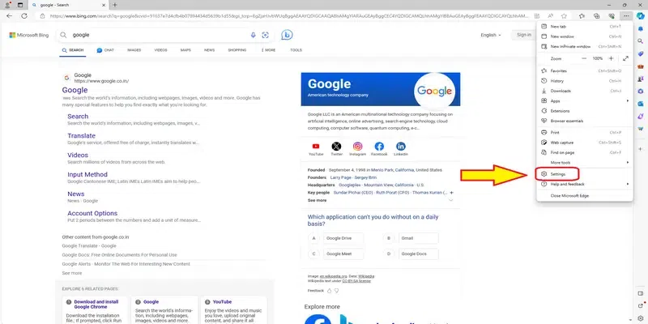Screen dimensions: 648x324
Task: Open search TOOLS option
Action: [x=296, y=50]
